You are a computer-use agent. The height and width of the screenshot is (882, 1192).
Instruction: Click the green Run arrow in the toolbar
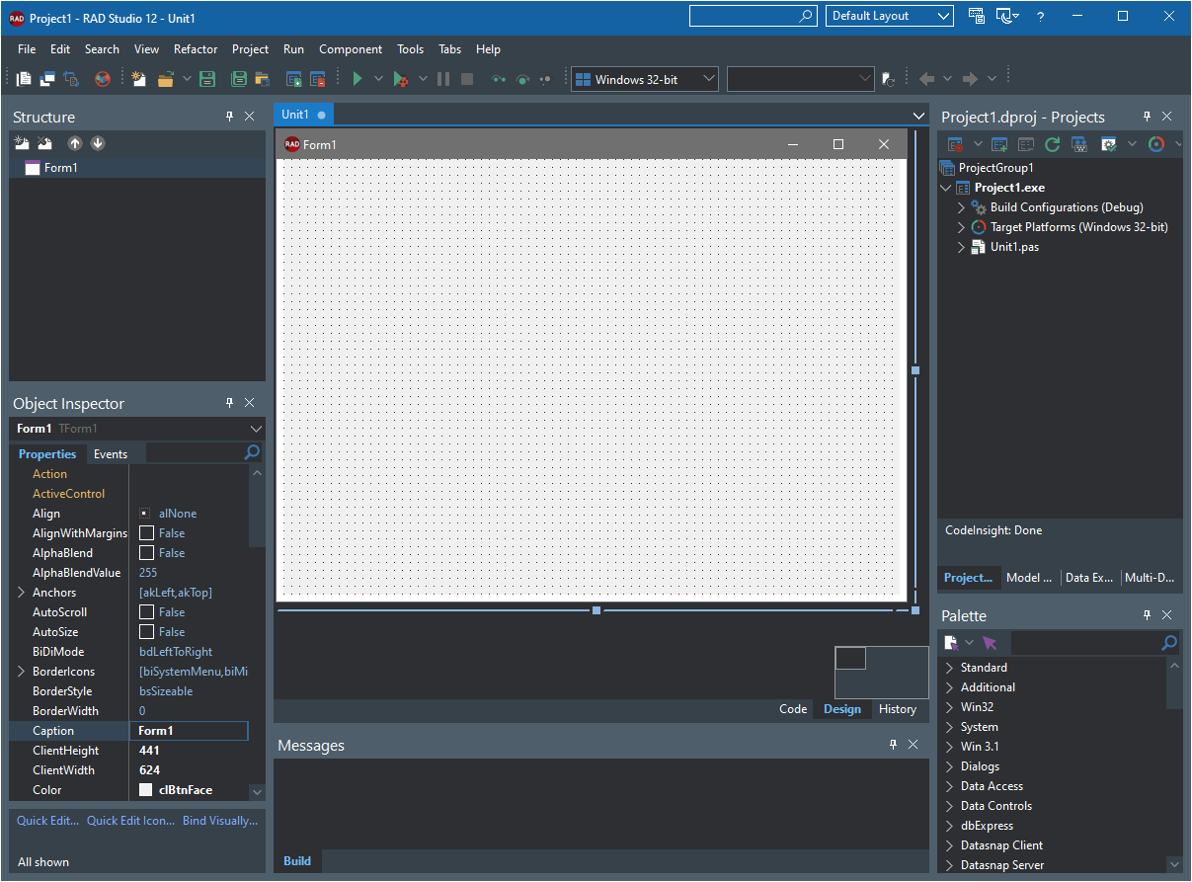(x=358, y=79)
